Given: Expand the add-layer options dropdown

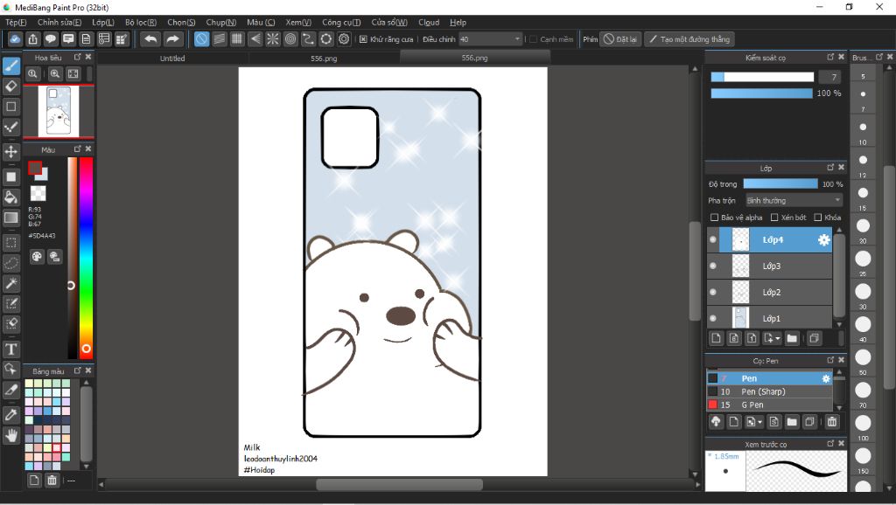Looking at the screenshot, I should click(x=772, y=338).
